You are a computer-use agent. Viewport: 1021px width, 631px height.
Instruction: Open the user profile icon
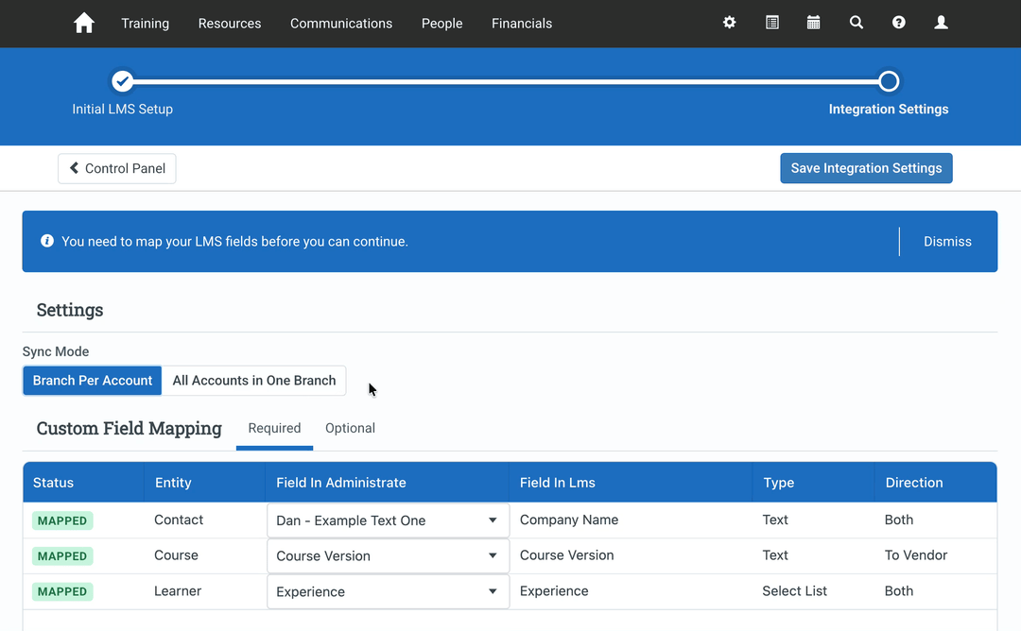click(x=941, y=23)
